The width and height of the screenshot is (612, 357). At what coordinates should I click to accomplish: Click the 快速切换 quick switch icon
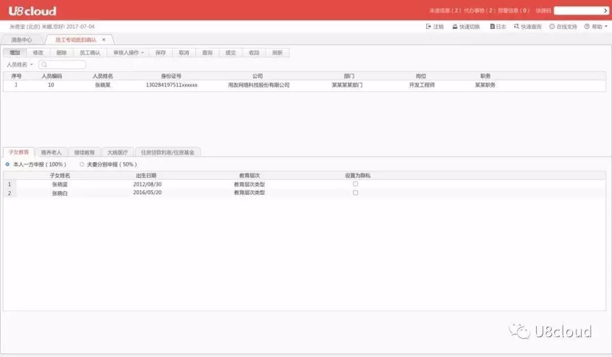tap(454, 27)
